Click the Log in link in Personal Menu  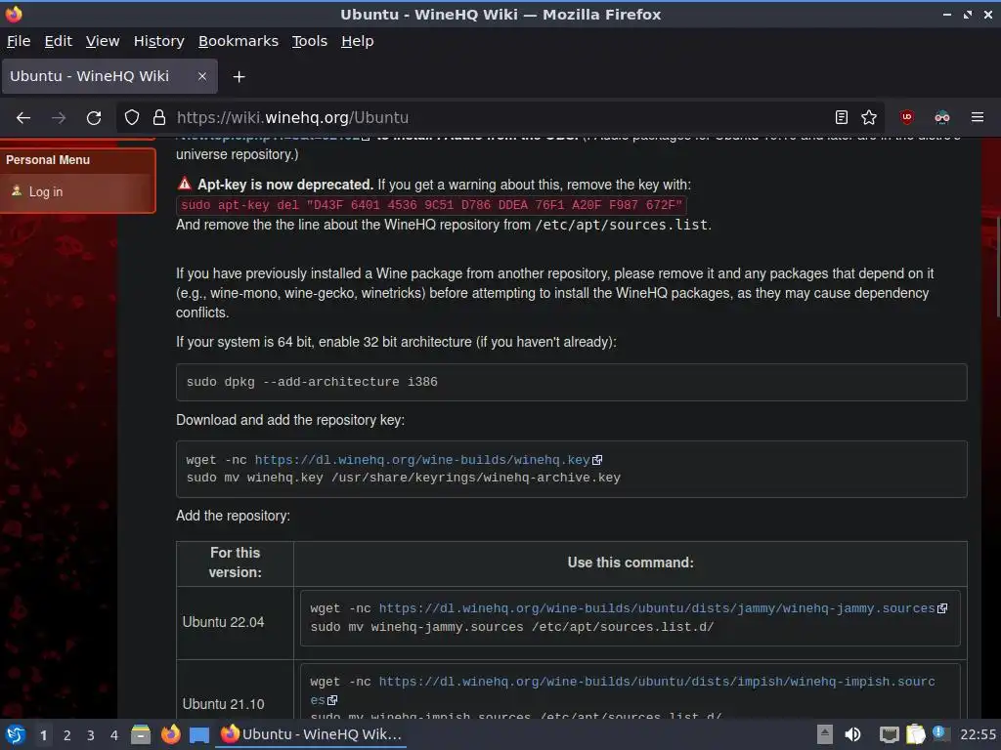pos(46,192)
